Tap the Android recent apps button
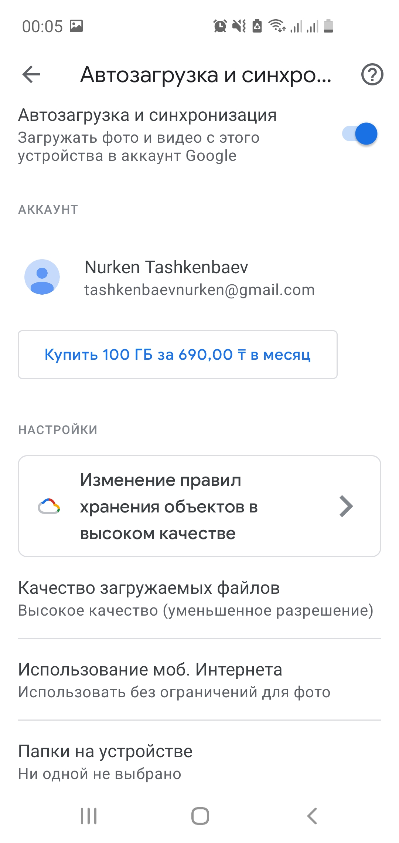The image size is (399, 843). tap(89, 816)
